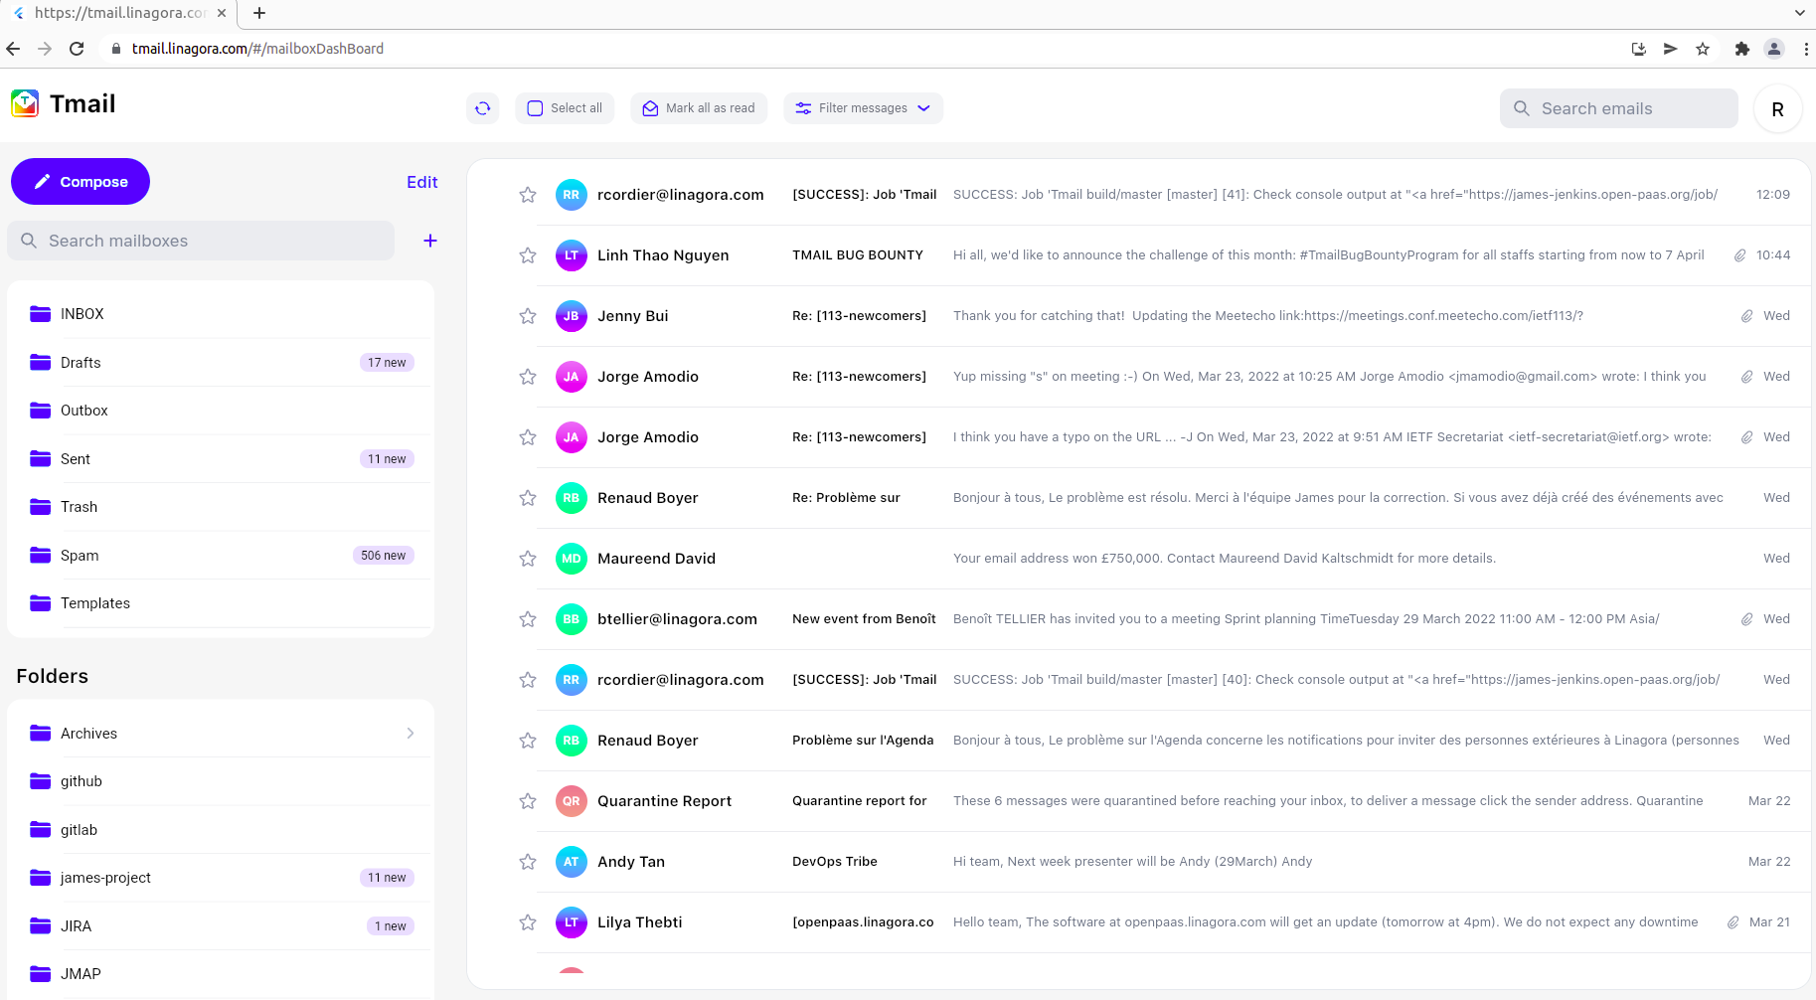Image resolution: width=1816 pixels, height=1000 pixels.
Task: Click the Edit link above the mailbox list
Action: click(x=421, y=182)
